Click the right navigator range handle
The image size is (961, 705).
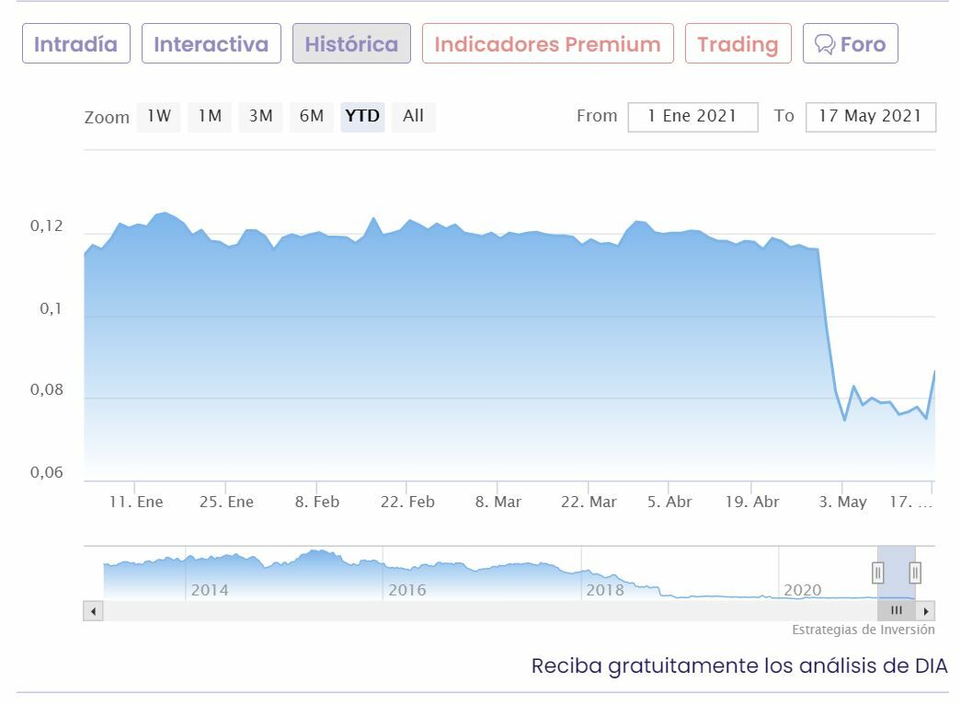[915, 572]
